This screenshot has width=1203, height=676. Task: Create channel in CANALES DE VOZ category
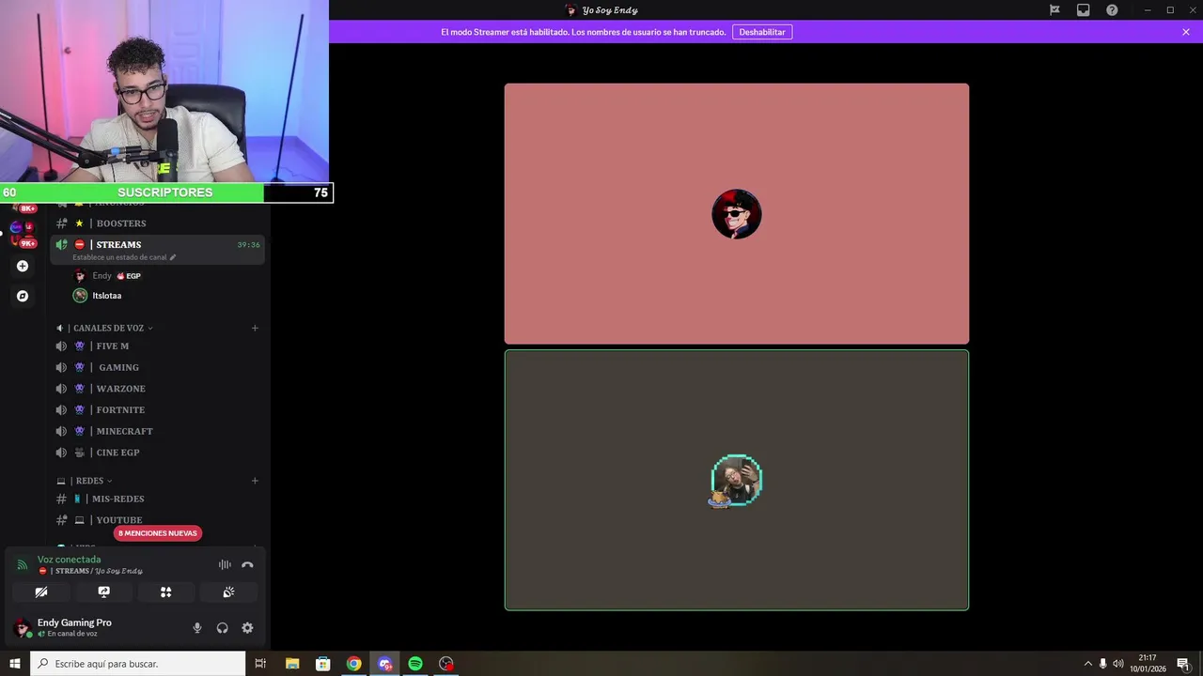pos(255,328)
